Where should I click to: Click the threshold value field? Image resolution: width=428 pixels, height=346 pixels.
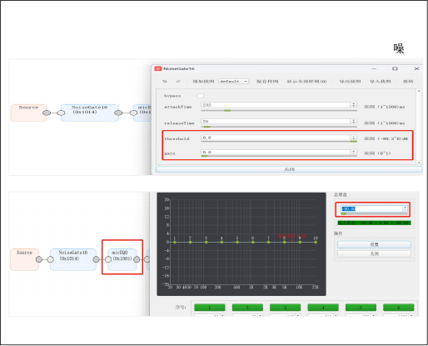pos(276,138)
